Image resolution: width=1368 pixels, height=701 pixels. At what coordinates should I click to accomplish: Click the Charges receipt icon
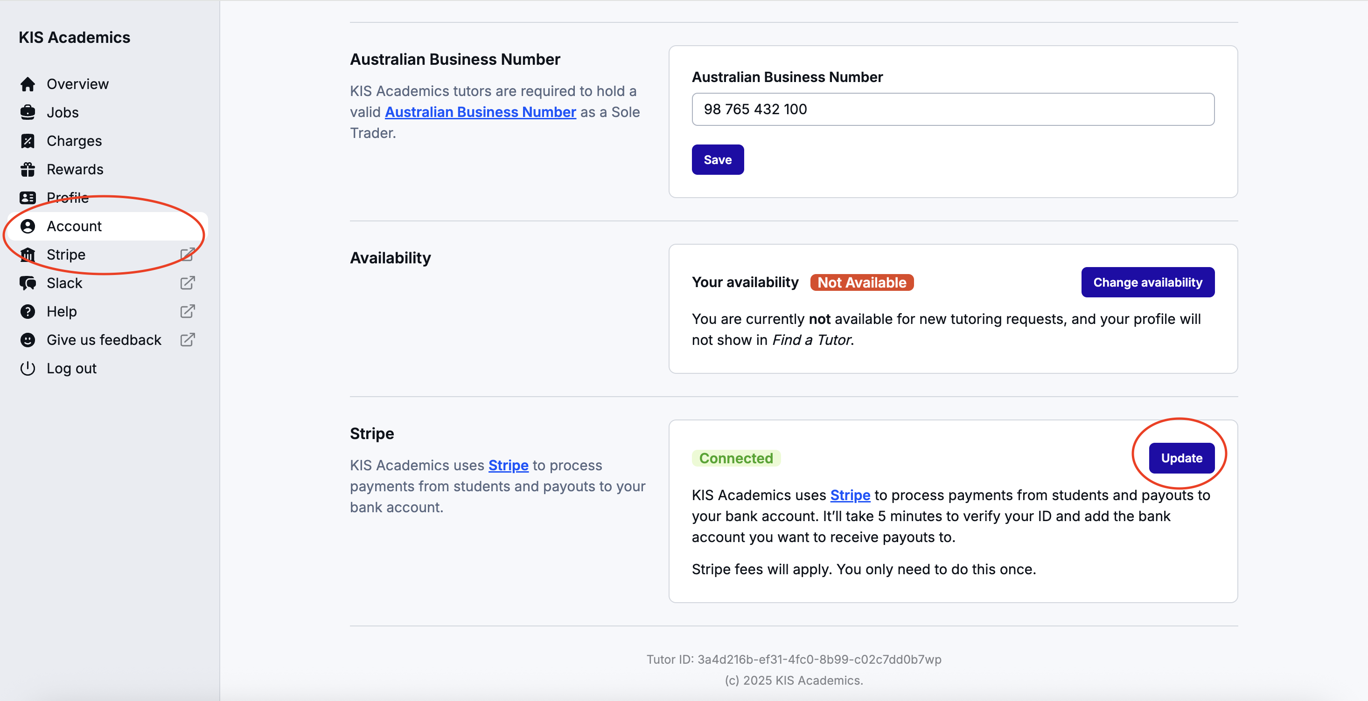tap(28, 141)
